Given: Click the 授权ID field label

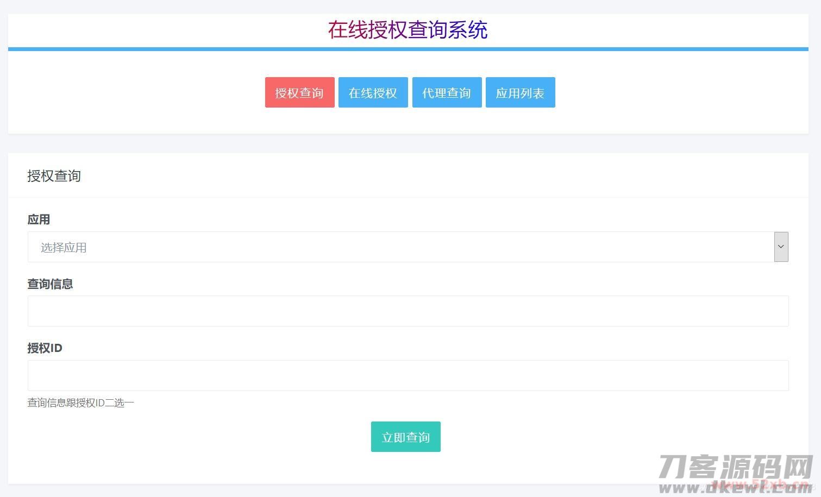Looking at the screenshot, I should [x=45, y=348].
